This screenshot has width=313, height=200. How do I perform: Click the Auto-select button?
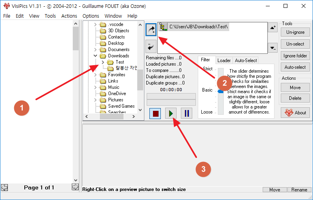tap(295, 67)
